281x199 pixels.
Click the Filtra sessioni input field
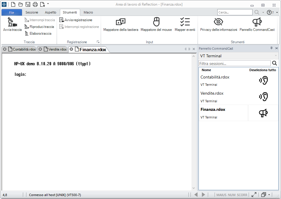[234, 63]
